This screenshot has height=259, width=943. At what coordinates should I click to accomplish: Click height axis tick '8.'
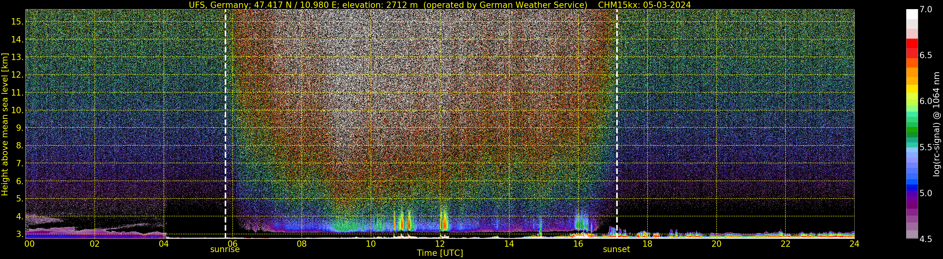coord(19,146)
